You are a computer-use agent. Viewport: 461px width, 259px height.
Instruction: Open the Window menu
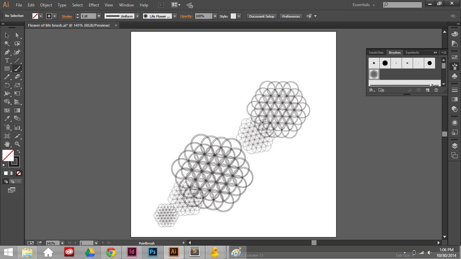click(x=126, y=5)
